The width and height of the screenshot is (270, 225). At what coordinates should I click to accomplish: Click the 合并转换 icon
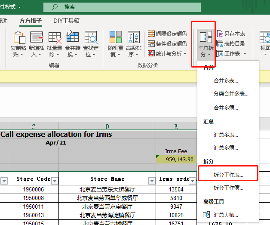(72, 37)
